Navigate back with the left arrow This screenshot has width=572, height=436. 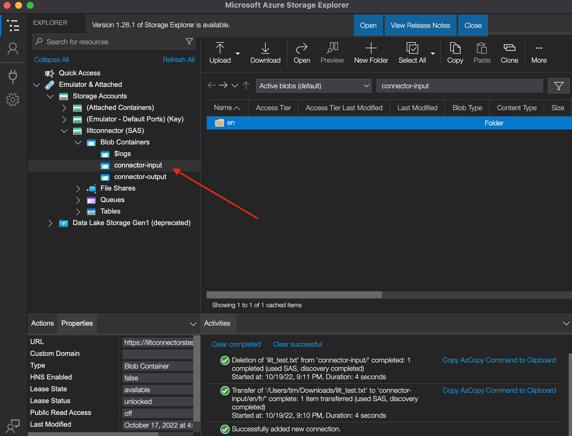212,85
